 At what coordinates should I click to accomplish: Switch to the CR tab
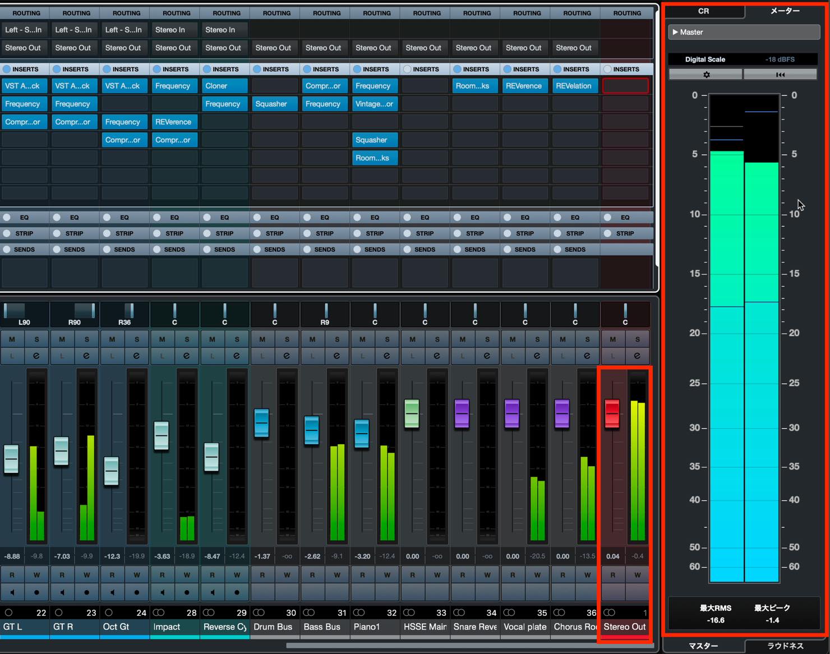pyautogui.click(x=703, y=11)
